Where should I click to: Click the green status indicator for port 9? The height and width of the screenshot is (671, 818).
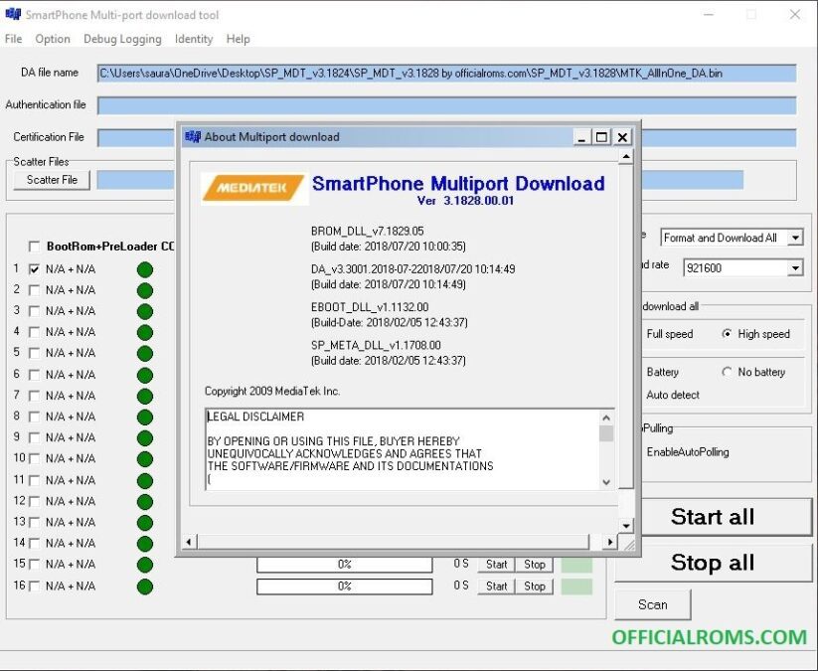[145, 437]
